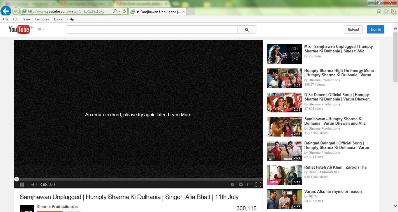Expand the YouTube guide menu icon
This screenshot has height=212, width=398.
pos(41,30)
